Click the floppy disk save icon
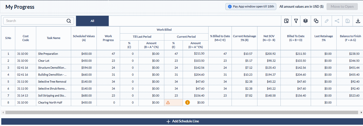Viewport: 363px width, 126px height. (x=348, y=21)
